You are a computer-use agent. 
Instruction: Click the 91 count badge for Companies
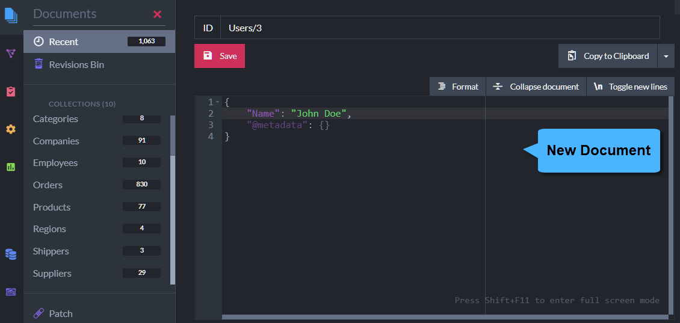(142, 141)
